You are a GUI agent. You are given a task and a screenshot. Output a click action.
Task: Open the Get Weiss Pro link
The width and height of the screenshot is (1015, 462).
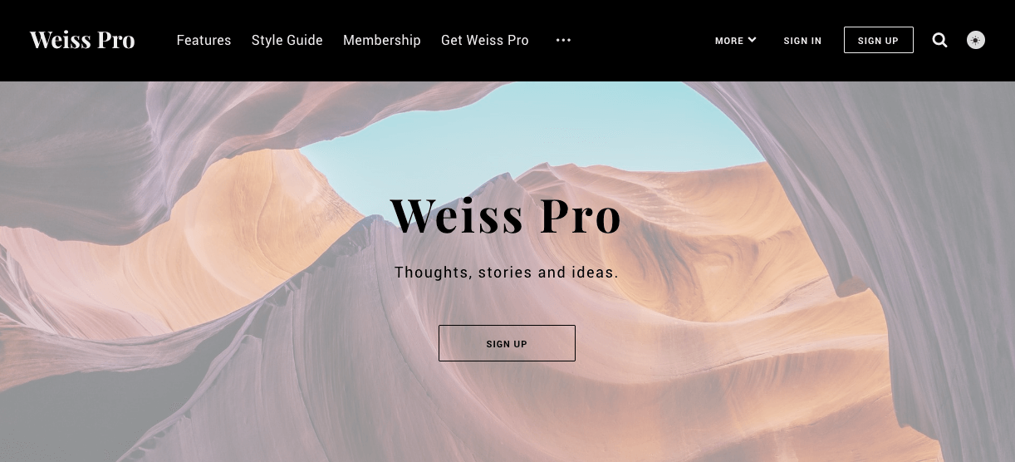pos(485,40)
